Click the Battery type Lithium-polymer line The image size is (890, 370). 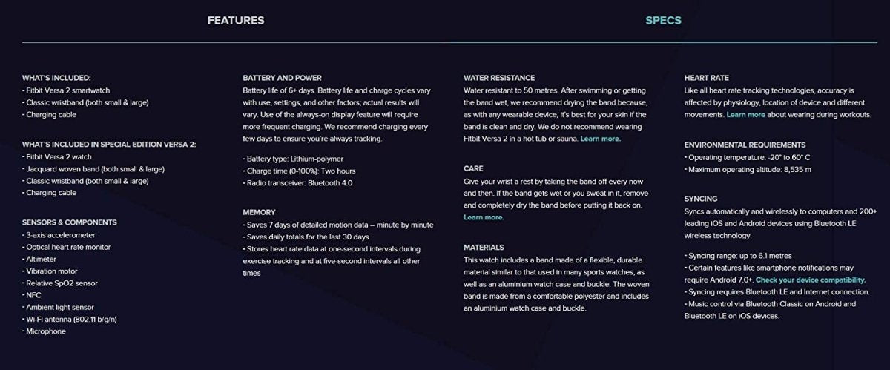(294, 159)
